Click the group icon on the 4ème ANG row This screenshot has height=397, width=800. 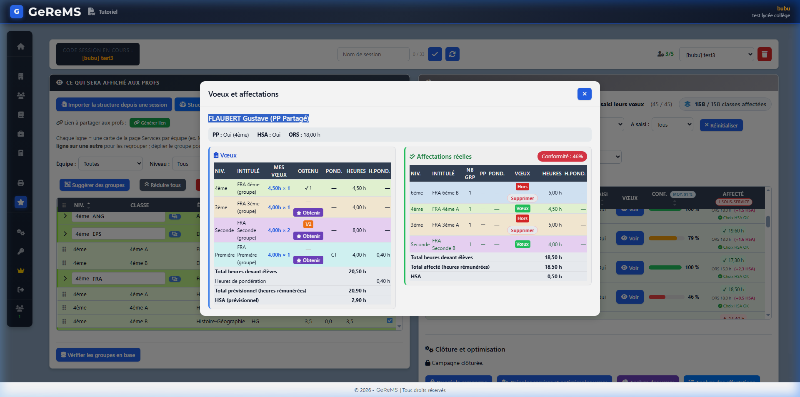point(175,217)
